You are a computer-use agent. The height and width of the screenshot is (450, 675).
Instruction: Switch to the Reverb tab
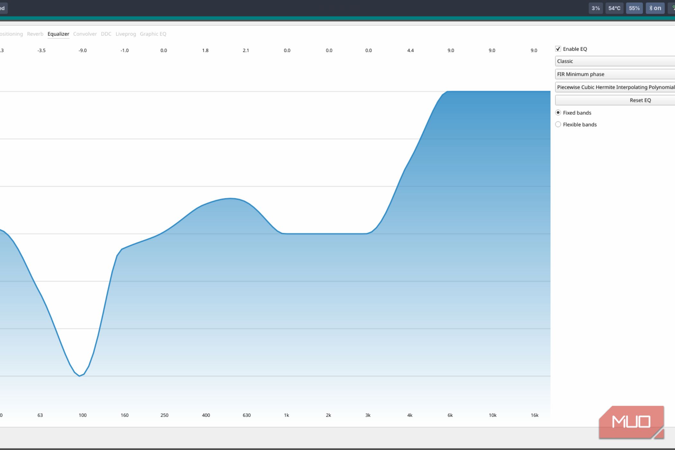35,34
